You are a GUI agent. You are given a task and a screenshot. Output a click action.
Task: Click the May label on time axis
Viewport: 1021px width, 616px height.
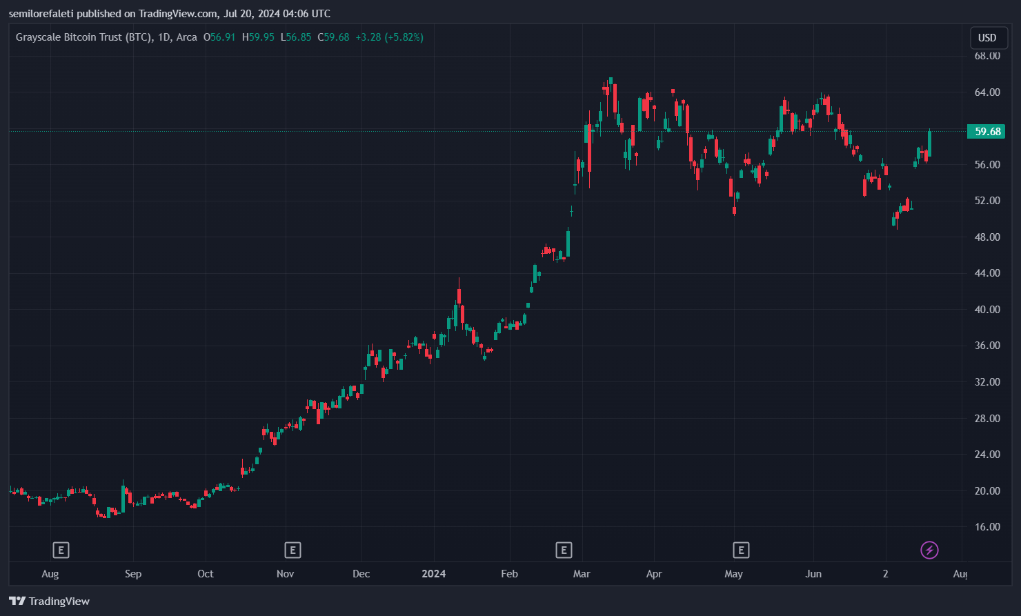(x=734, y=574)
